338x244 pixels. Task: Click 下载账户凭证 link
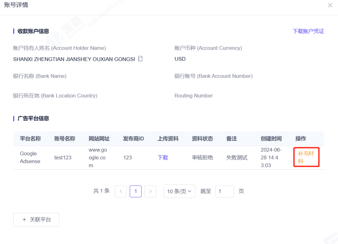308,31
